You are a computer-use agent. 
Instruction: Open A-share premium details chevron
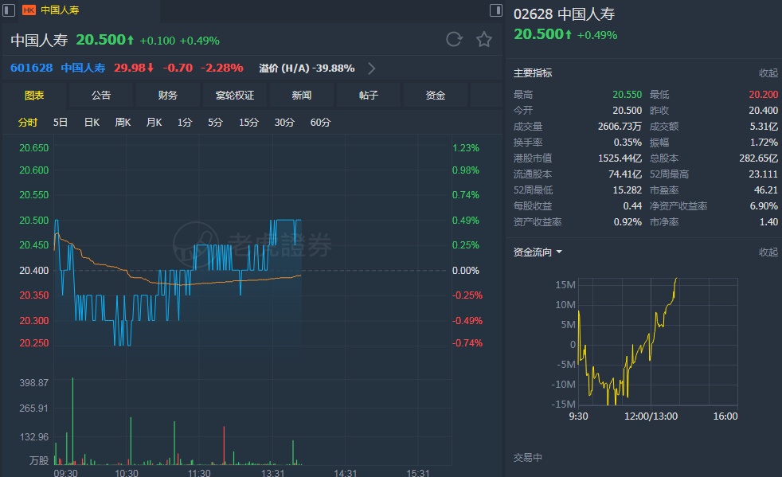tap(372, 68)
